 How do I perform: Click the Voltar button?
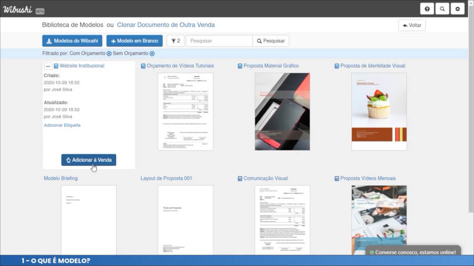[412, 25]
